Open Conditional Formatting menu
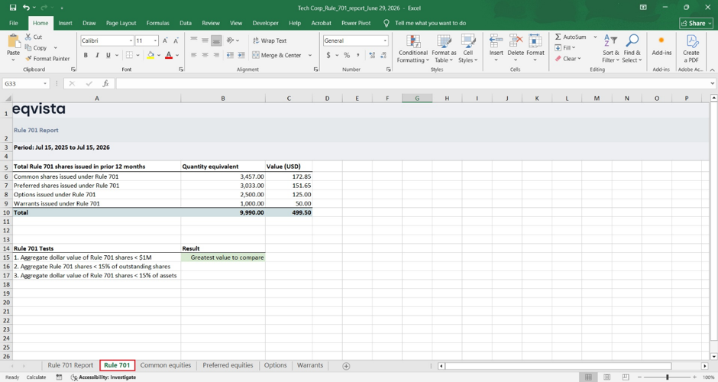 click(x=413, y=49)
